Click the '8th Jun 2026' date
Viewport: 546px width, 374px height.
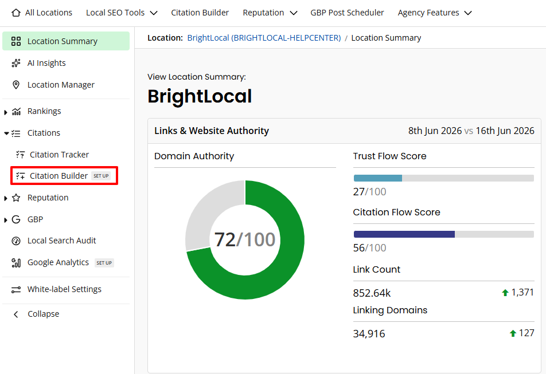click(435, 131)
